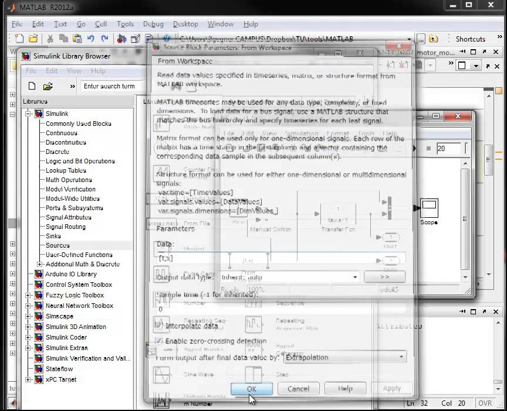Select Sinks in the library tree
Image resolution: width=507 pixels, height=411 pixels.
[x=53, y=236]
